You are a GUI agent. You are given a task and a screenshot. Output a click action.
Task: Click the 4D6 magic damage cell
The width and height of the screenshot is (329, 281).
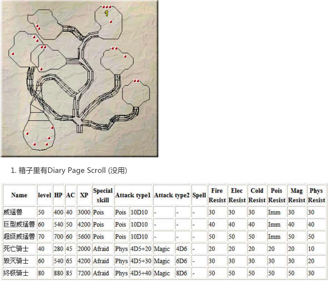point(182,249)
